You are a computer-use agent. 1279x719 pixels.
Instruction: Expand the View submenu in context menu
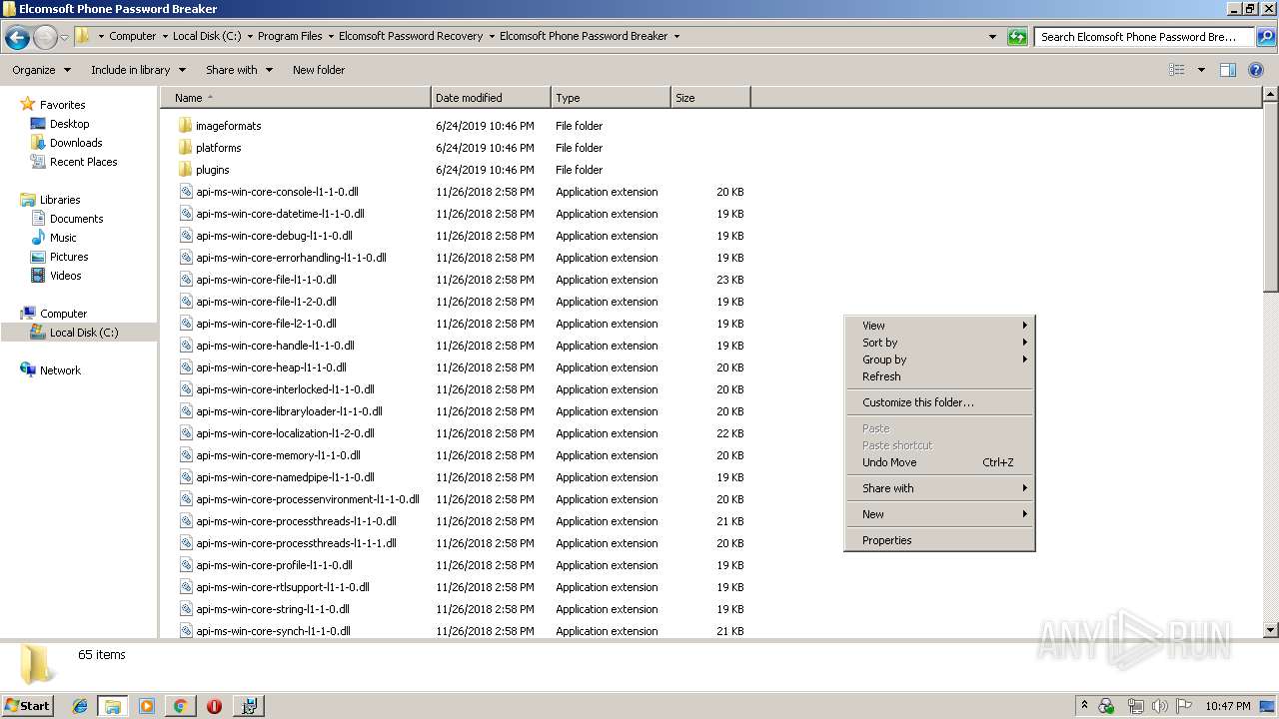pyautogui.click(x=939, y=326)
